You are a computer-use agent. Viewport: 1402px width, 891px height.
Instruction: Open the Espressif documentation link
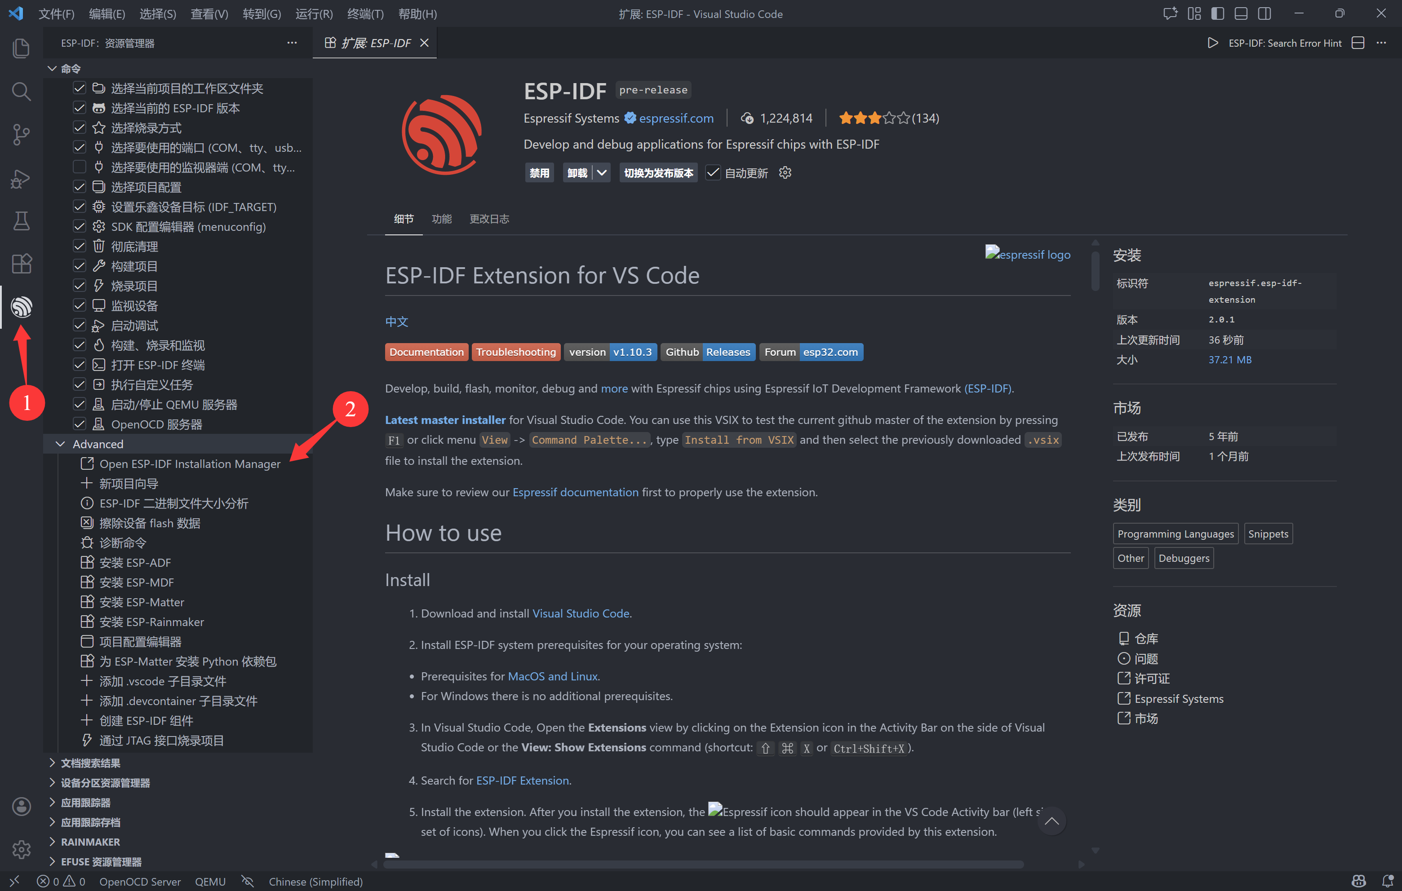coord(575,492)
